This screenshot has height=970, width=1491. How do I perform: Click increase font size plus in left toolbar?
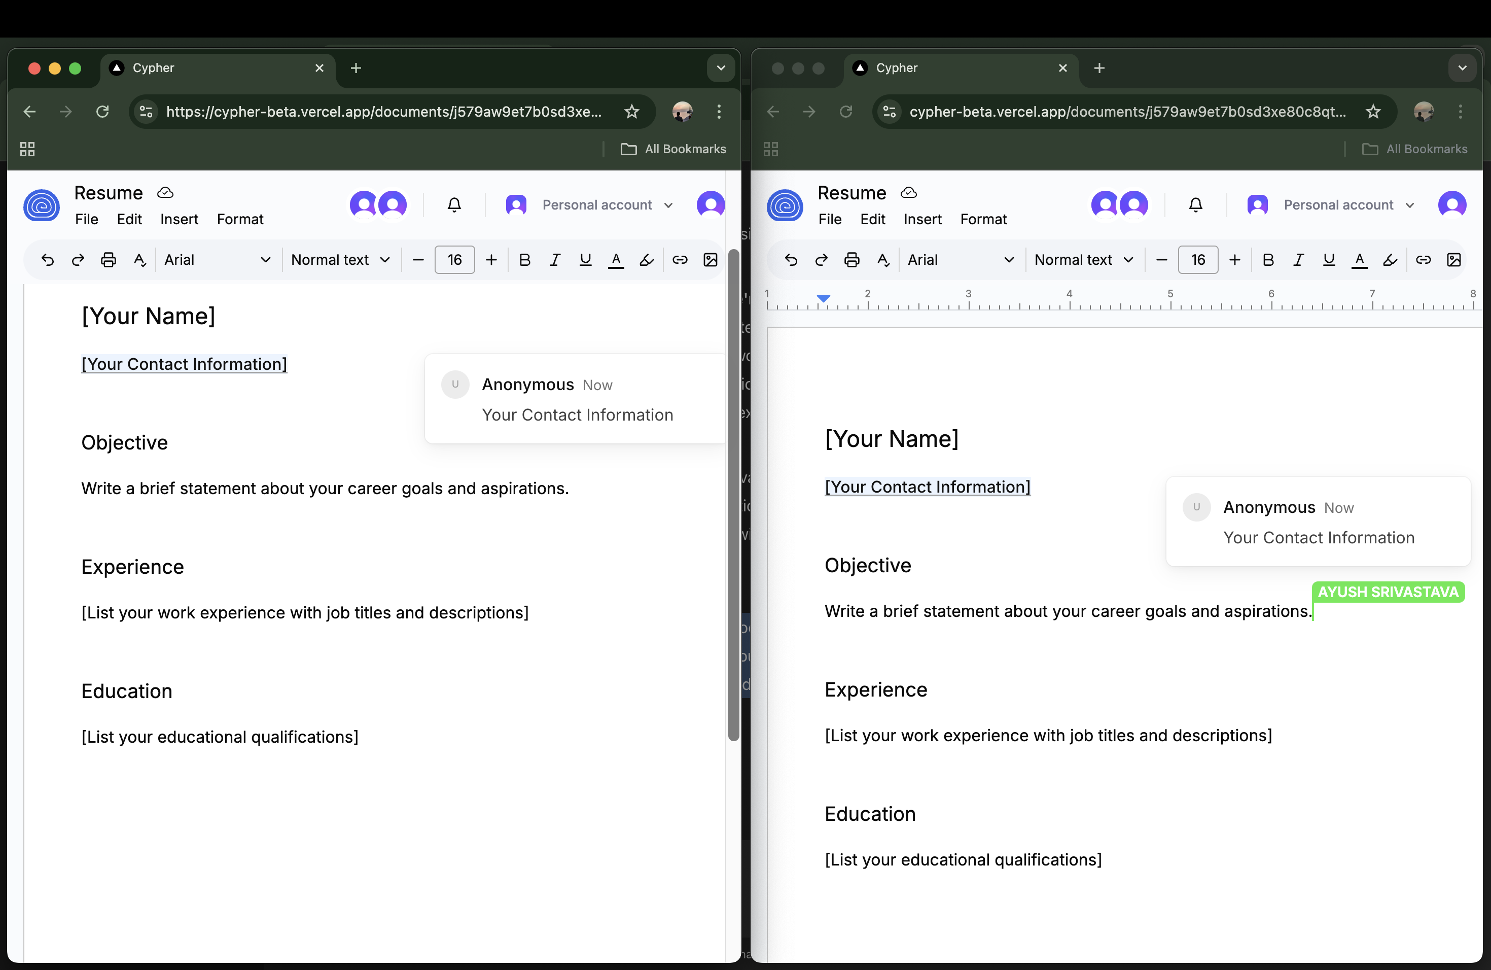pyautogui.click(x=491, y=259)
